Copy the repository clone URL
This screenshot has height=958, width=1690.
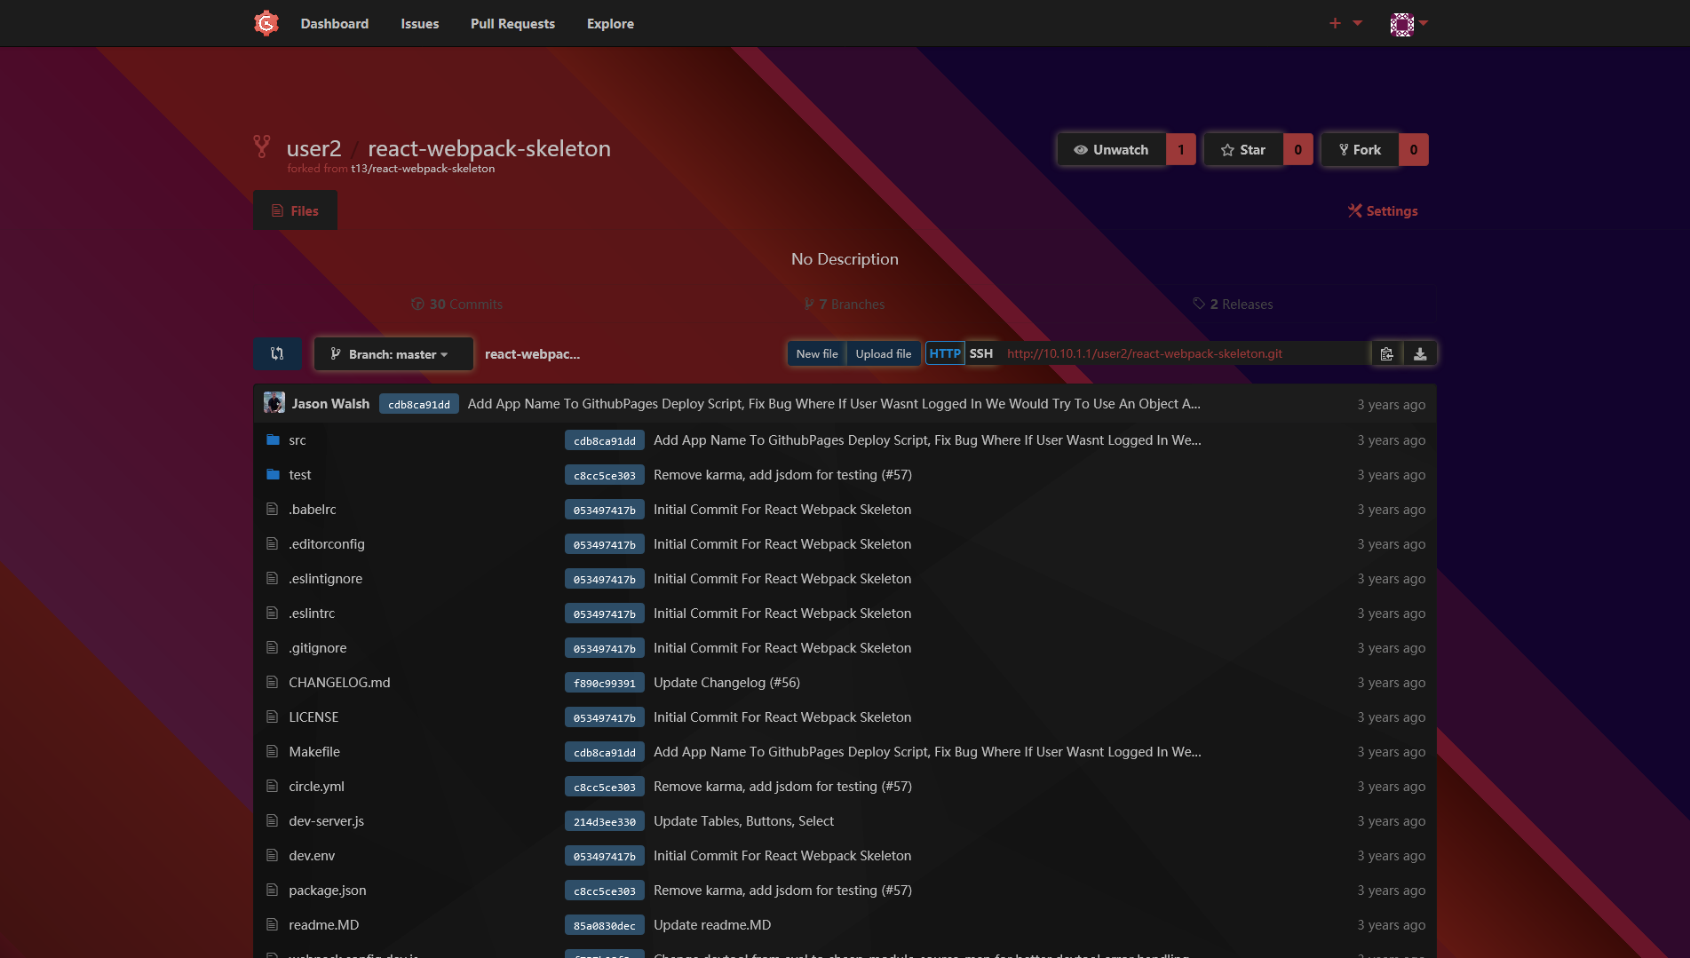click(1386, 353)
